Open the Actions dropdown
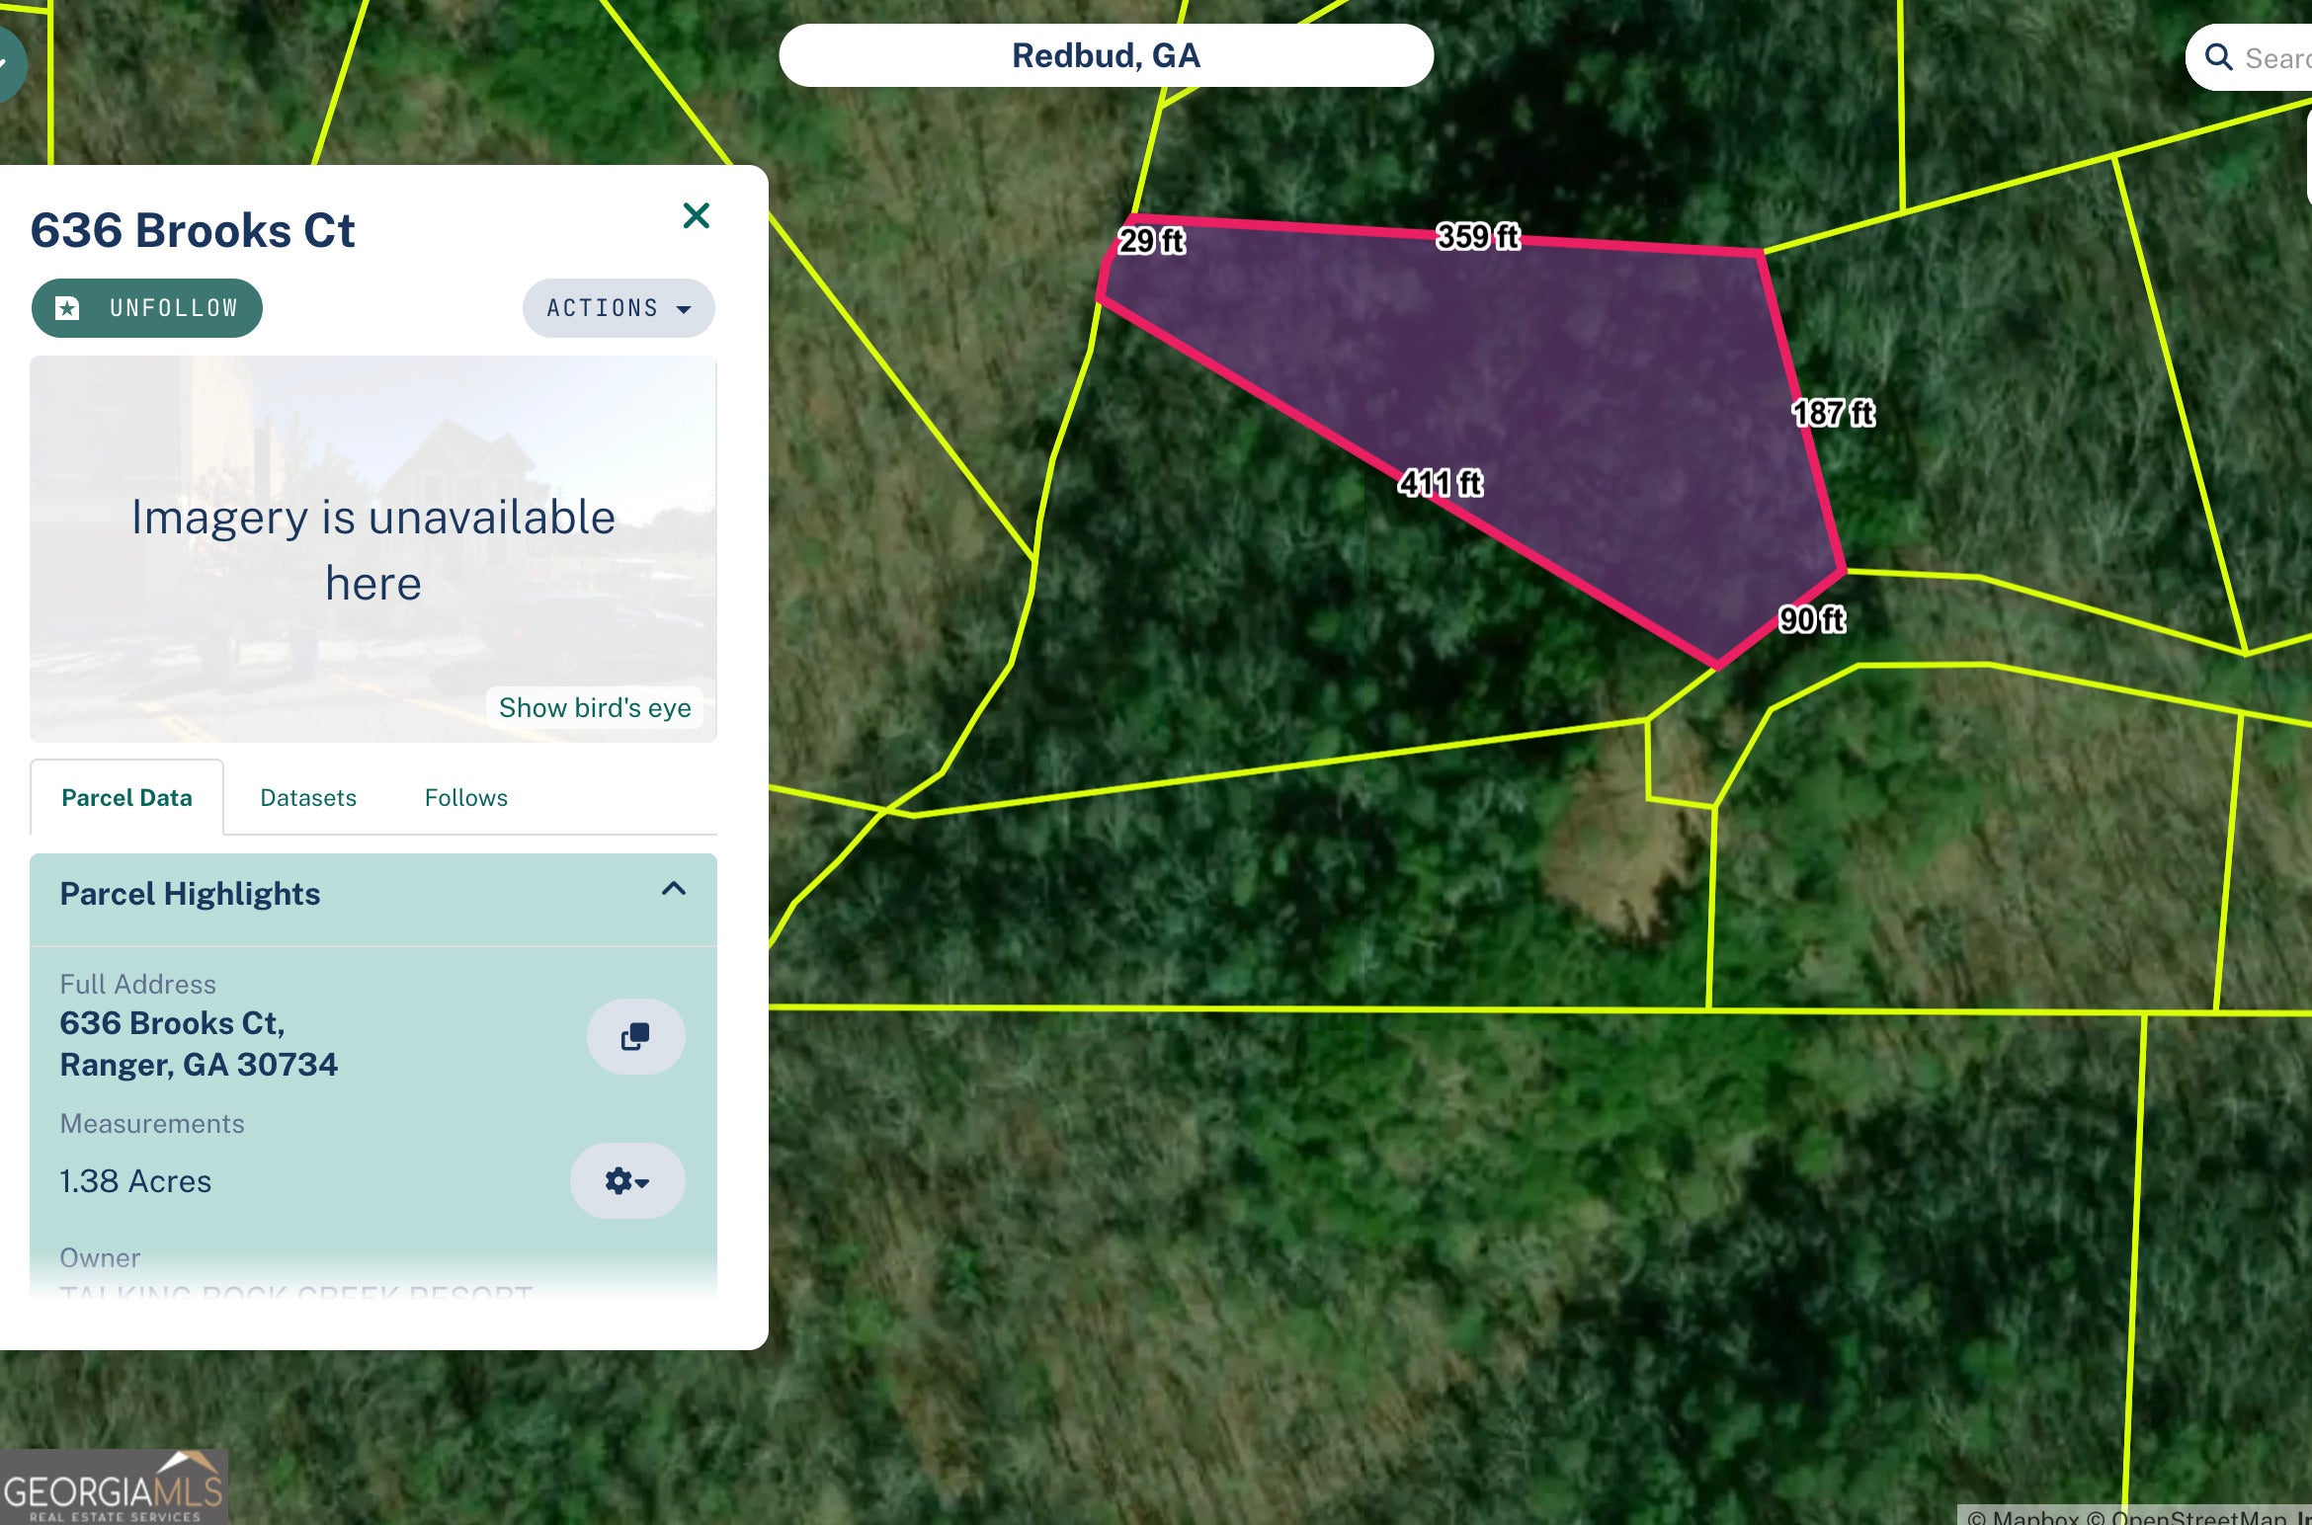 pyautogui.click(x=618, y=308)
